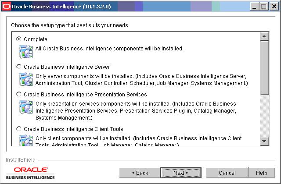Go to previous step with Back

pos(140,173)
